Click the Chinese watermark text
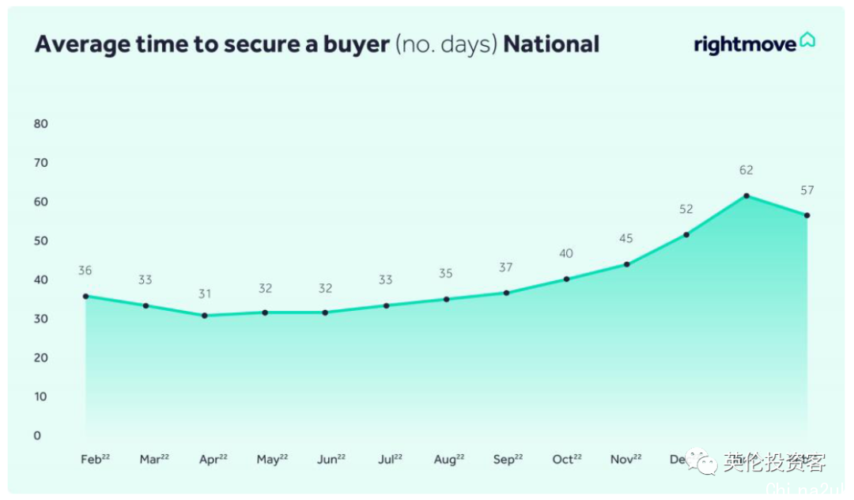This screenshot has width=854, height=500. [x=774, y=462]
